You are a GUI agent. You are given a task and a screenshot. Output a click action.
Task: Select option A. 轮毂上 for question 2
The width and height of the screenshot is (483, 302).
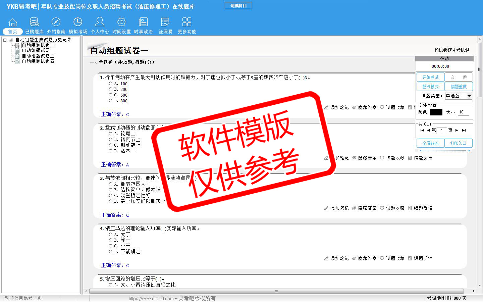pos(110,134)
